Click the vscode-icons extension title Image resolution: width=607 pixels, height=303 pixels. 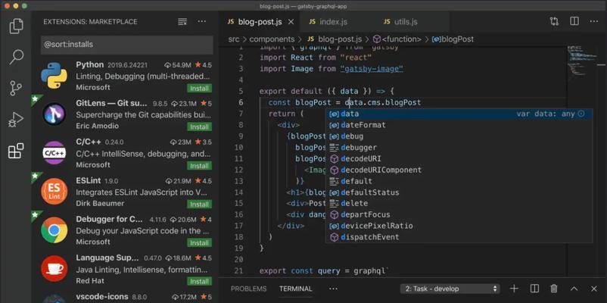click(102, 297)
